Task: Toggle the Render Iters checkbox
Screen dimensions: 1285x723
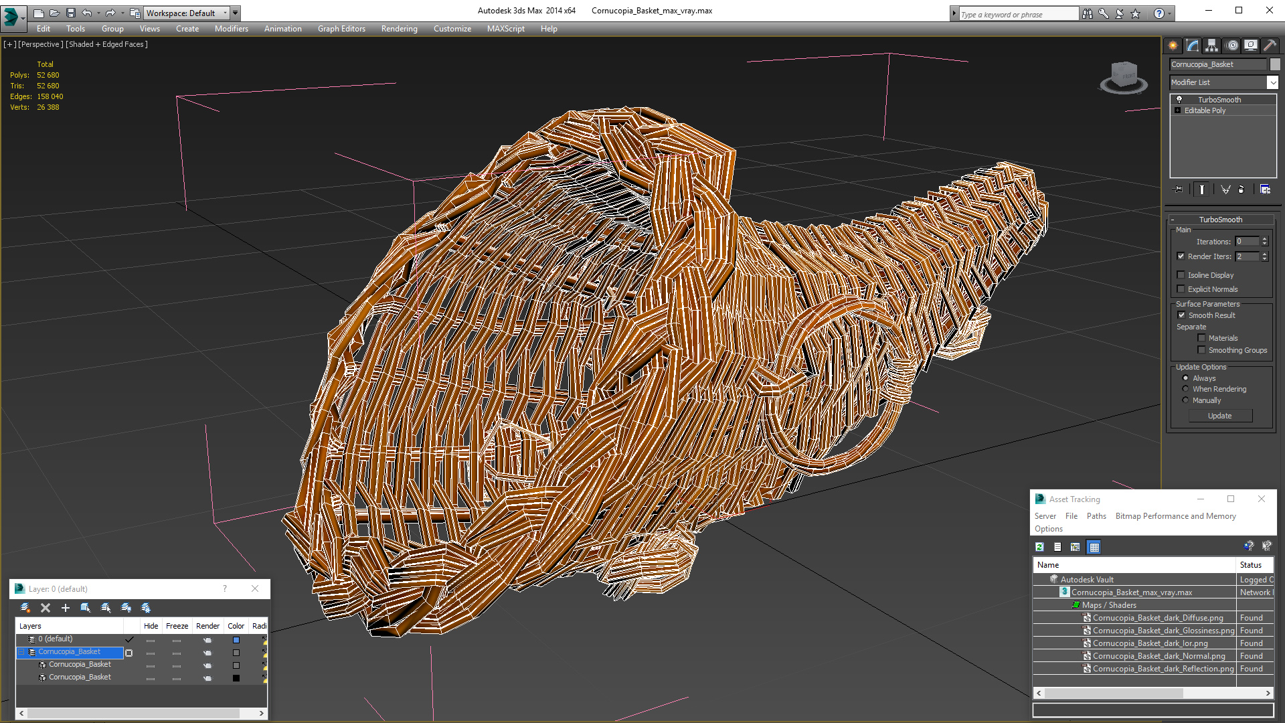Action: (x=1181, y=256)
